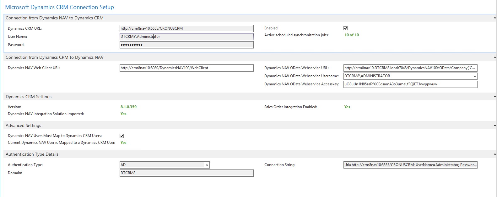The height and width of the screenshot is (197, 497).
Task: Click the Domain field showing DTCRM8
Action: [186, 173]
